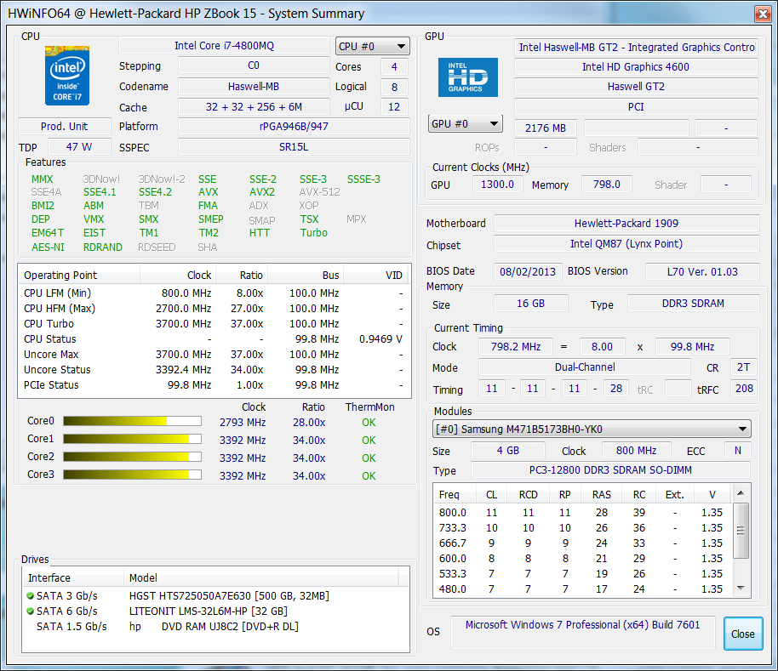The width and height of the screenshot is (778, 671).
Task: Click the Core3 usage bar
Action: coord(133,475)
